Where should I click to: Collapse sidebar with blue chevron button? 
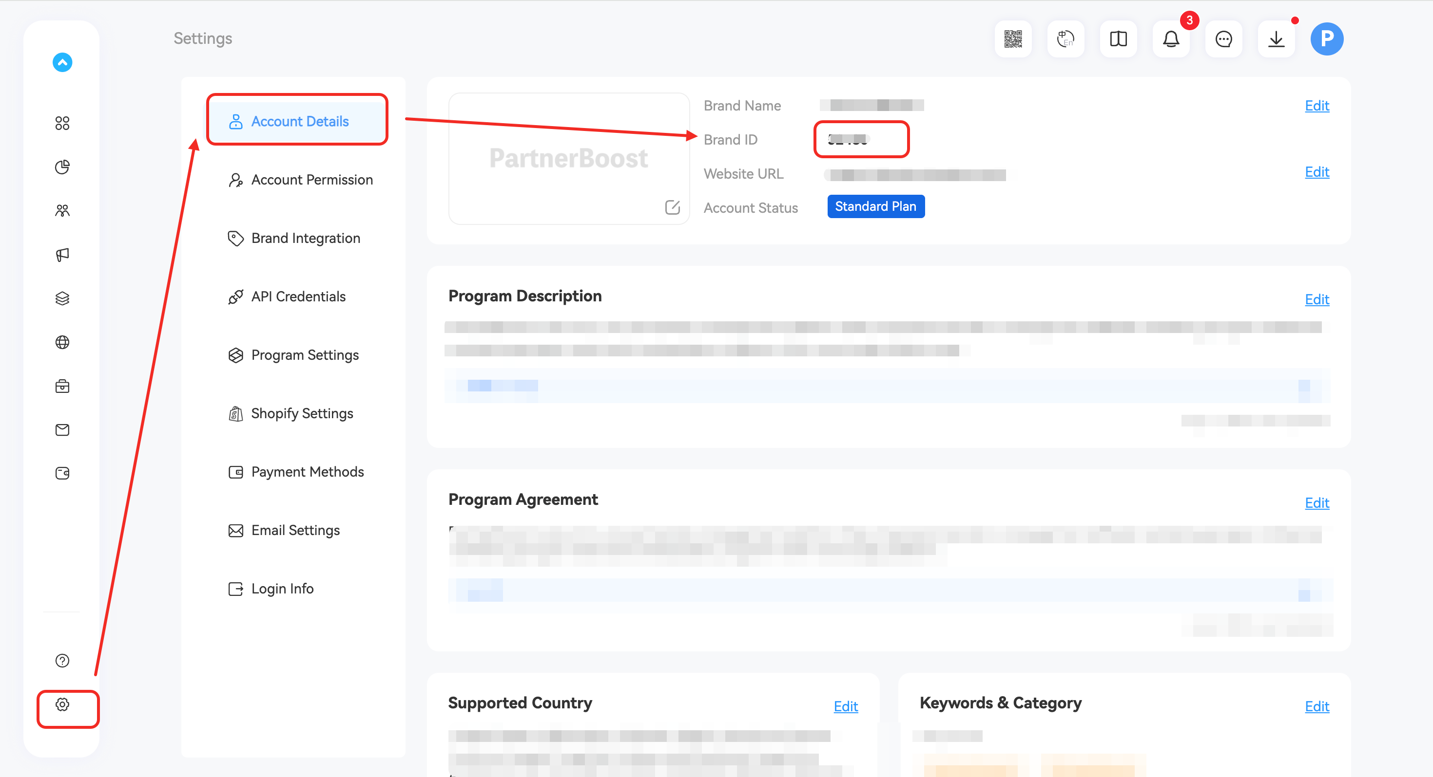(62, 62)
